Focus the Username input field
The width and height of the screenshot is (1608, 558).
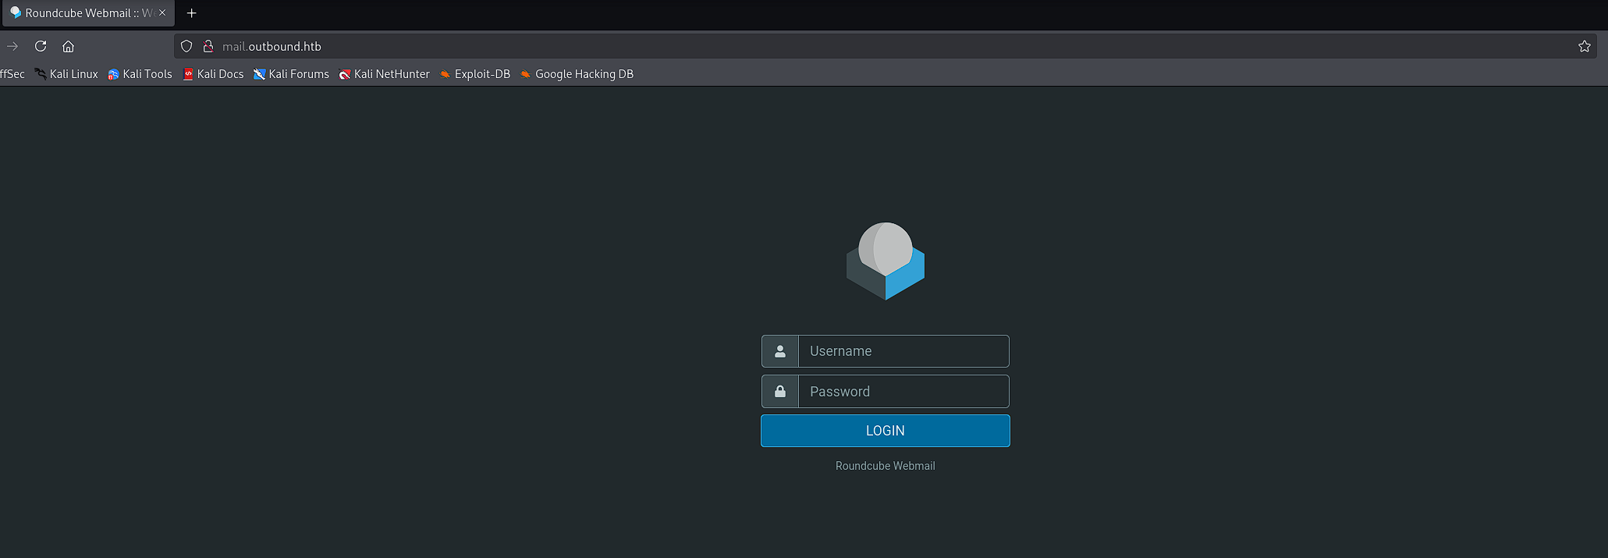[x=903, y=351]
